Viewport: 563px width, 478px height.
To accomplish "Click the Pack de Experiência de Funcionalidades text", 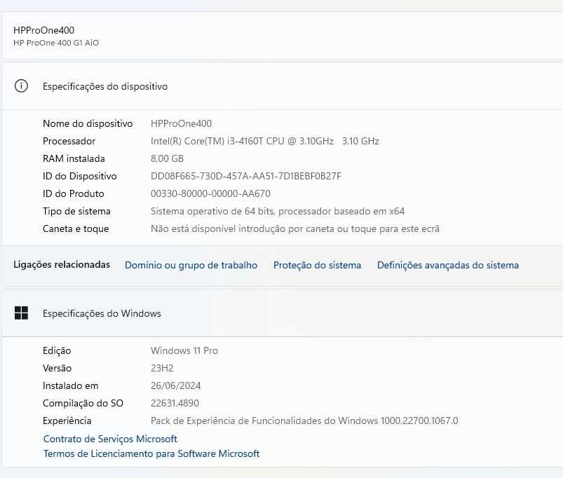I will [x=304, y=421].
